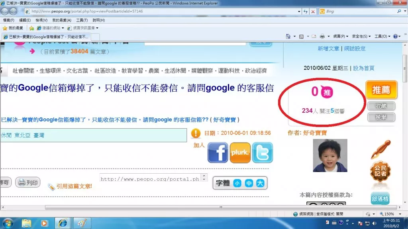This screenshot has height=229, width=408.
Task: Click the 我的最愛 favorites bar button
Action: [x=13, y=28]
